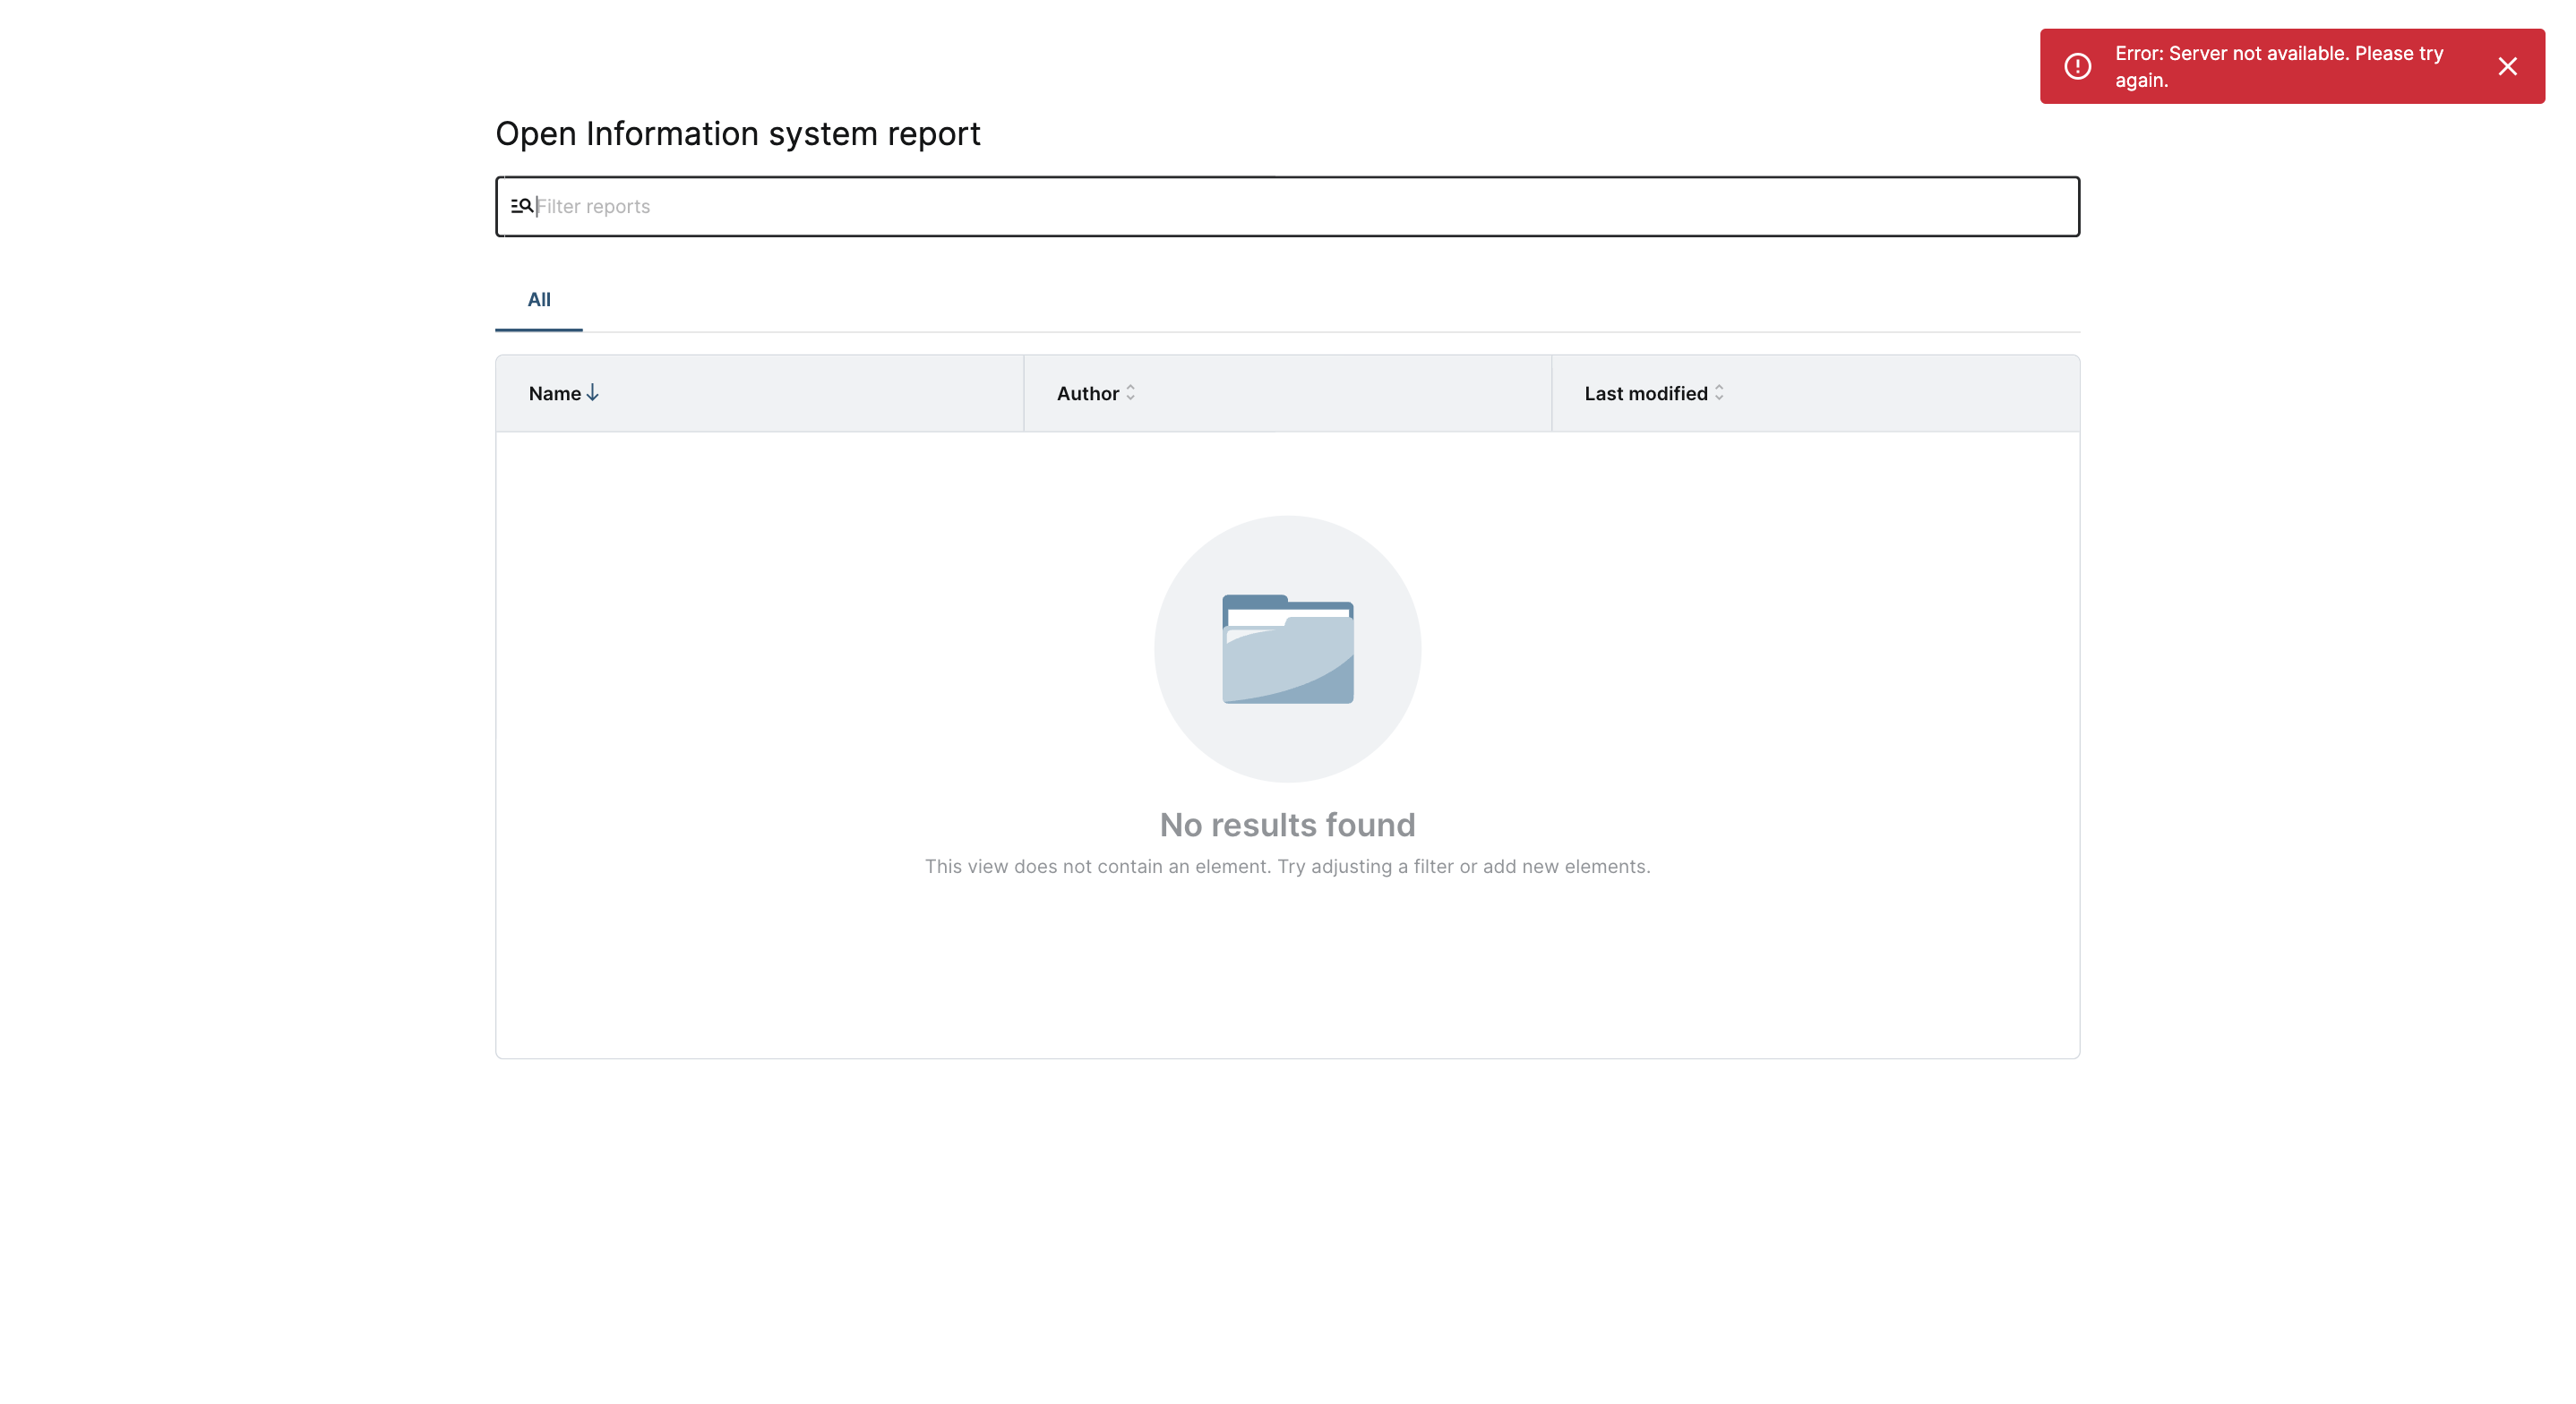Toggle the Author column sort icon
Viewport: 2576px width, 1404px height.
[1130, 392]
